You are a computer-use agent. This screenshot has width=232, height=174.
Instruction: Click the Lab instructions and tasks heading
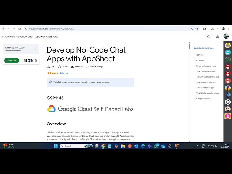(204, 48)
